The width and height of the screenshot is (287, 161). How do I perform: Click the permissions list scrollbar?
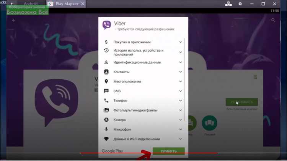tap(184, 79)
